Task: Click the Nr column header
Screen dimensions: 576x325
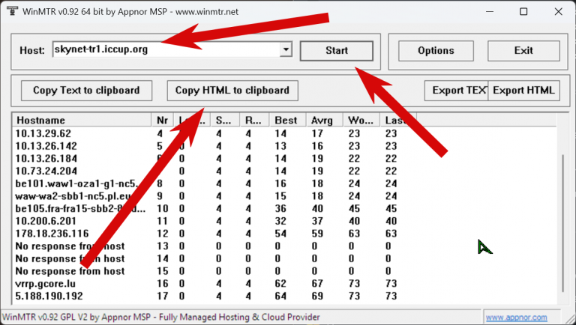Action: (162, 121)
